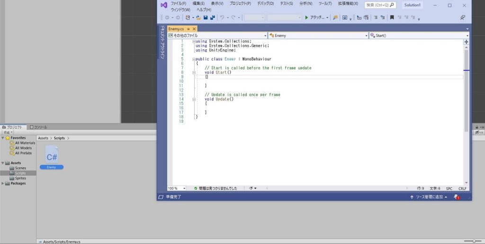This screenshot has width=485, height=244.
Task: Open notifications bell in VS status bar
Action: (x=456, y=197)
